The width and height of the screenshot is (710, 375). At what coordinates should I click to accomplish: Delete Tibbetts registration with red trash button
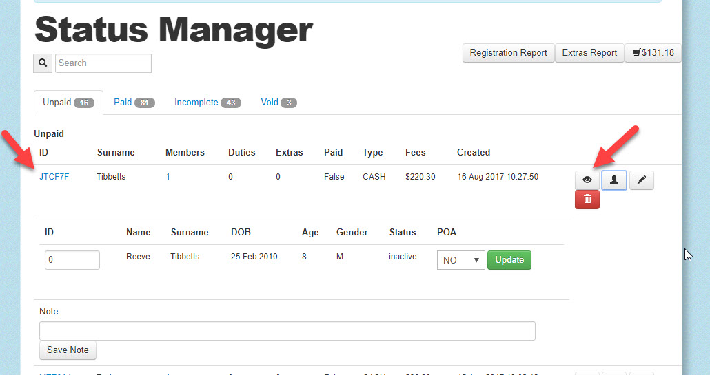(587, 200)
